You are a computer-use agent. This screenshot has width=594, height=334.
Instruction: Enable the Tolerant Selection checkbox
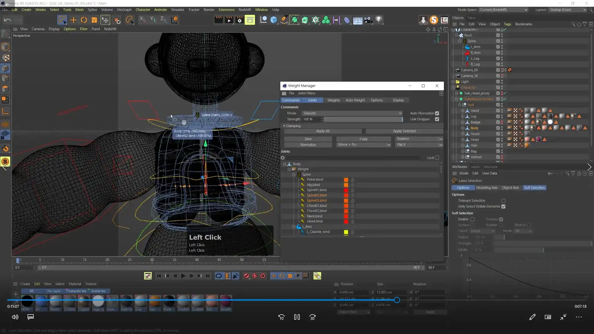pos(503,201)
